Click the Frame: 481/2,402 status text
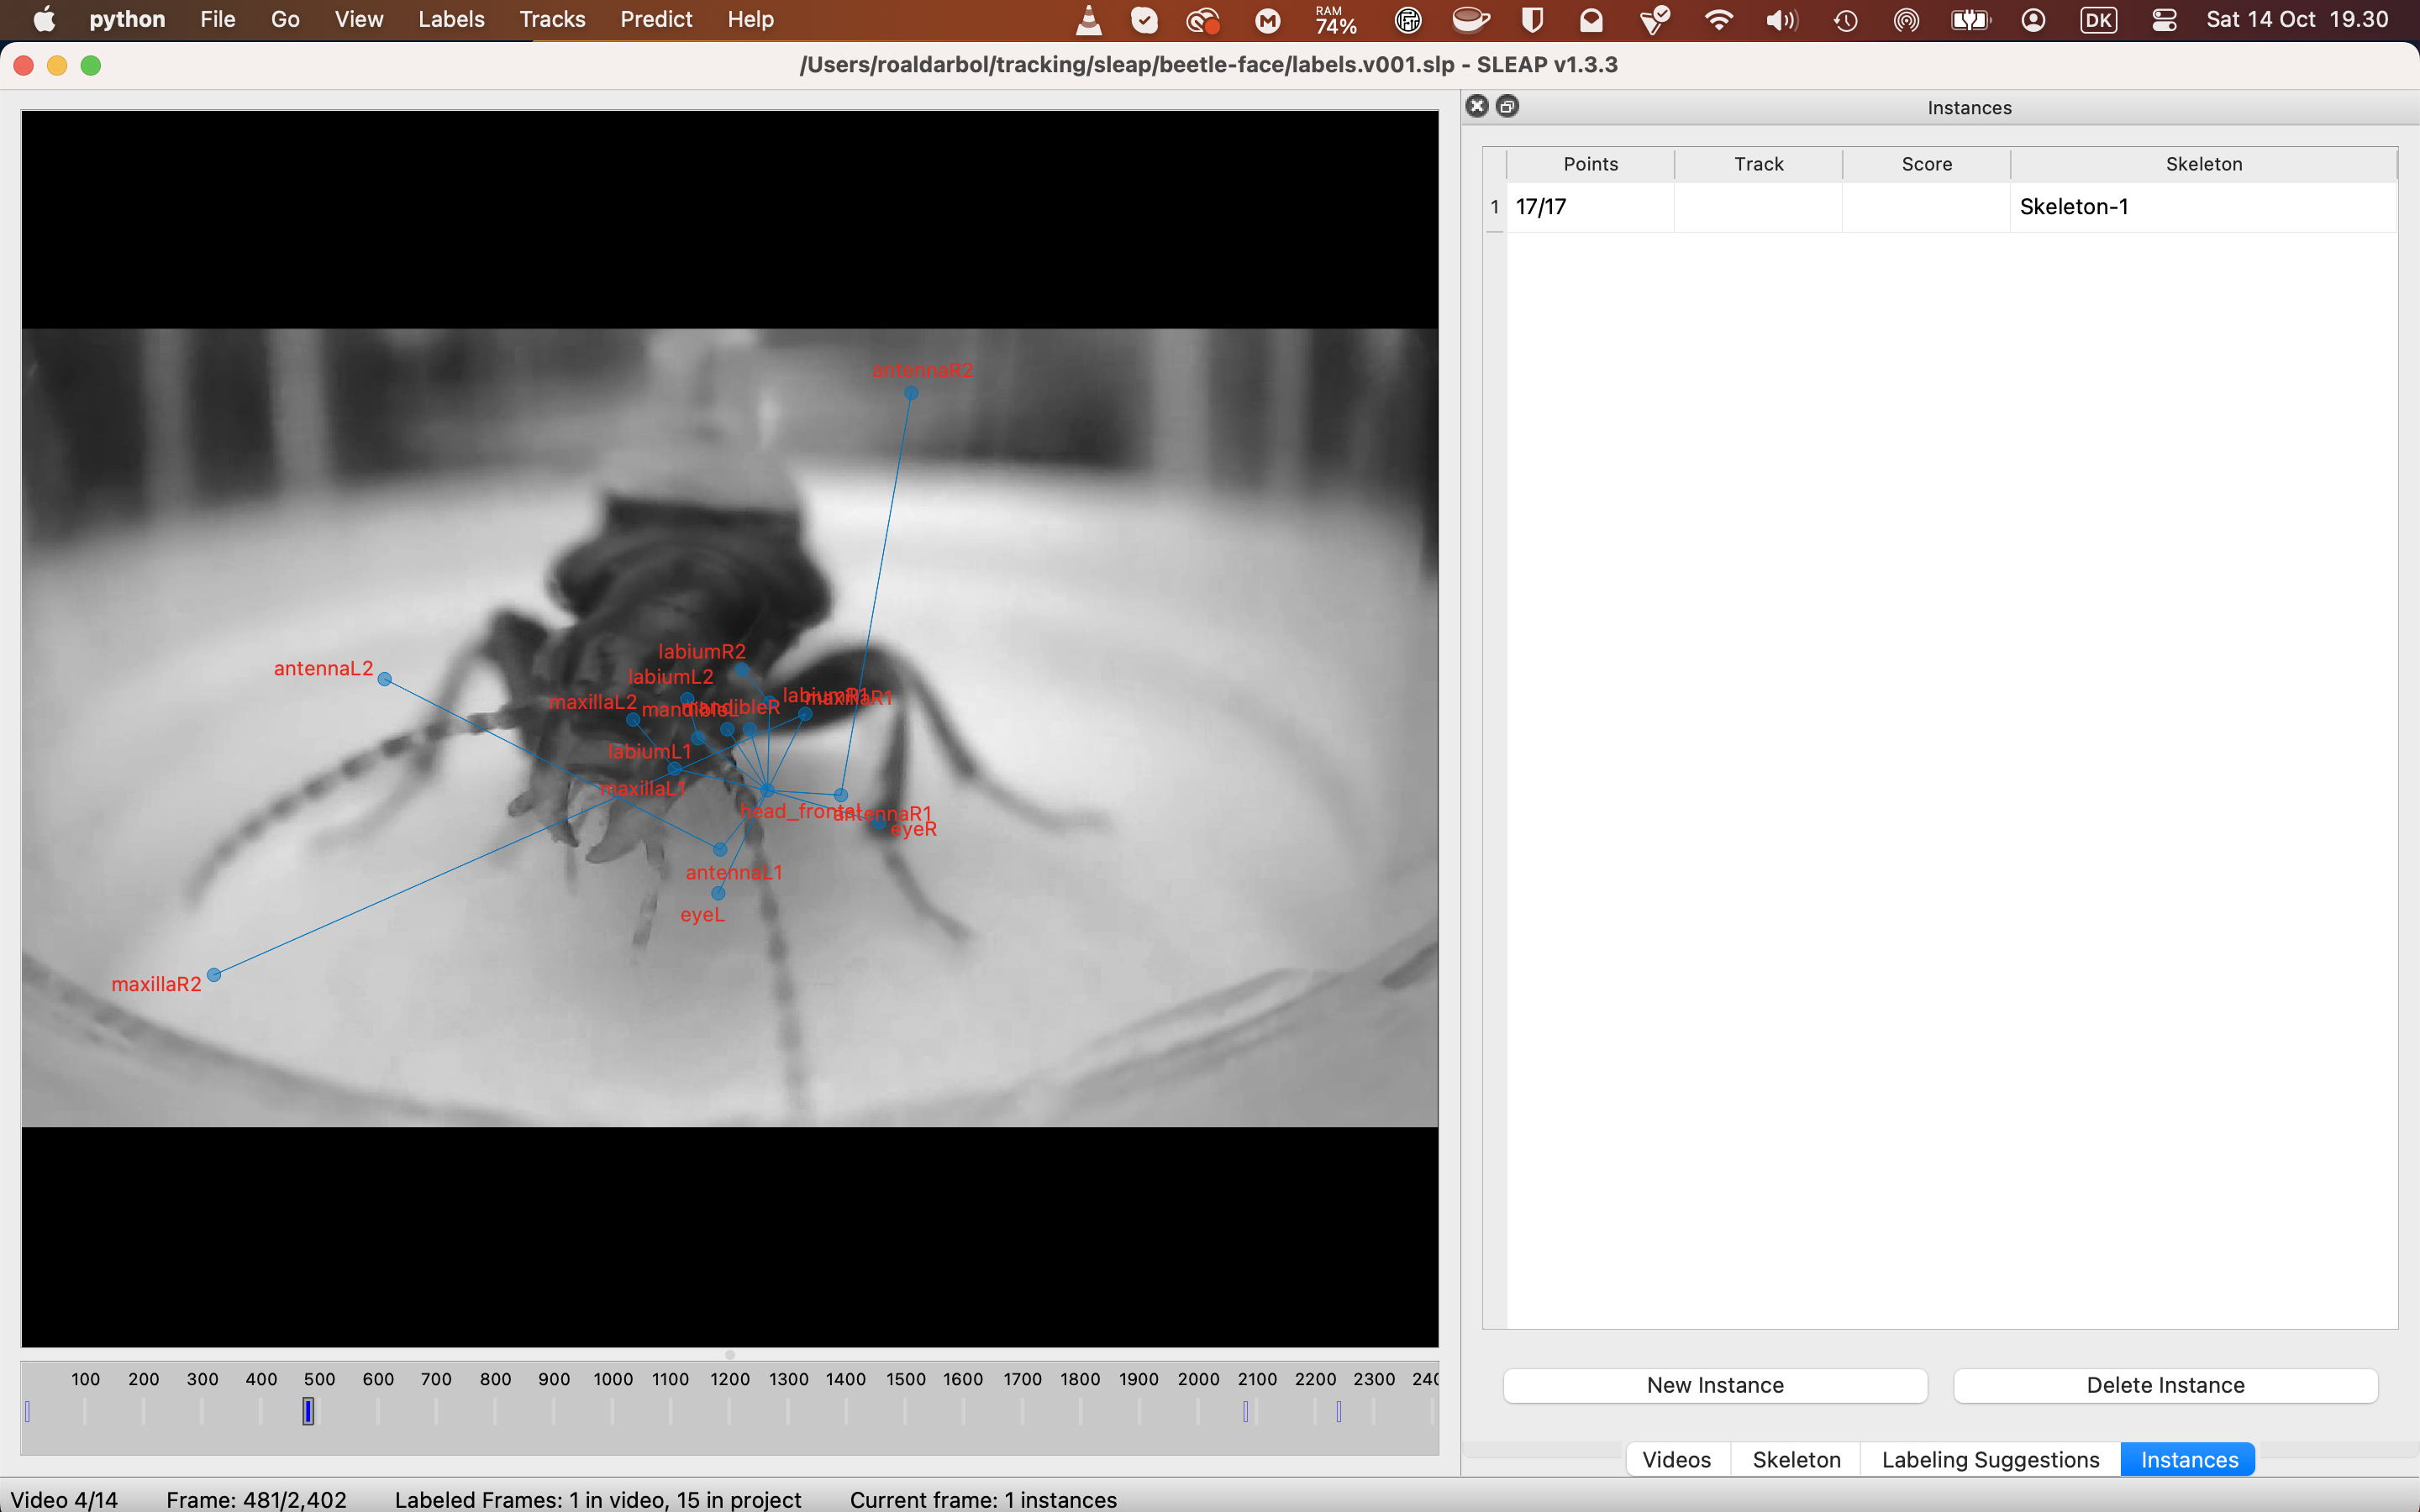 256,1499
